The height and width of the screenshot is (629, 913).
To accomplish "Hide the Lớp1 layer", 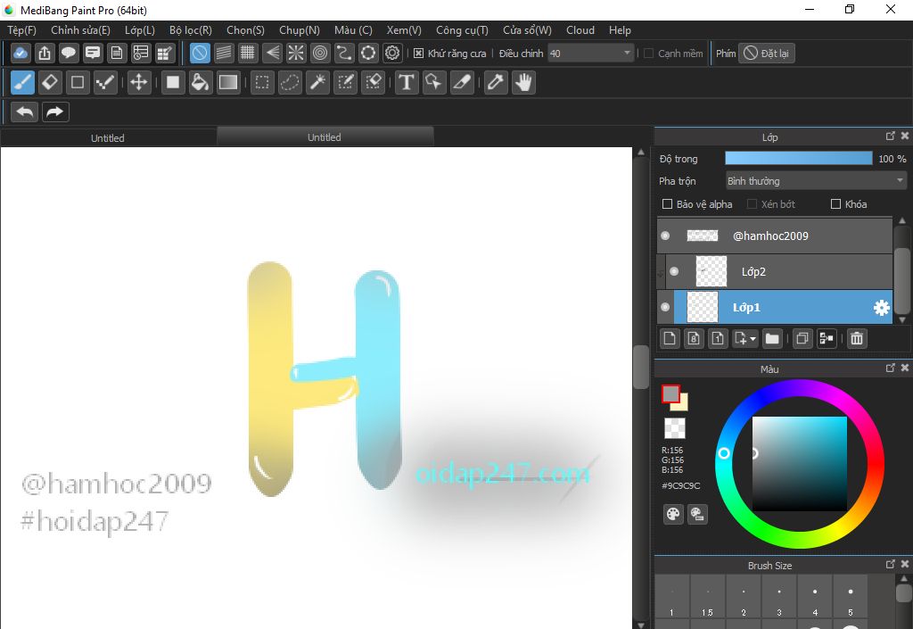I will coord(665,308).
